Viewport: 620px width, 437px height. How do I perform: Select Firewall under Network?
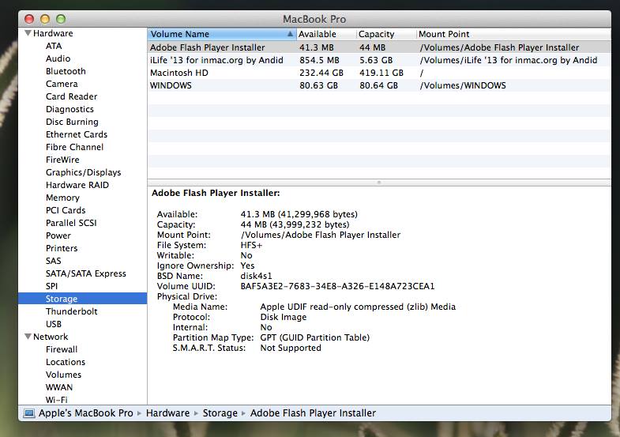62,349
